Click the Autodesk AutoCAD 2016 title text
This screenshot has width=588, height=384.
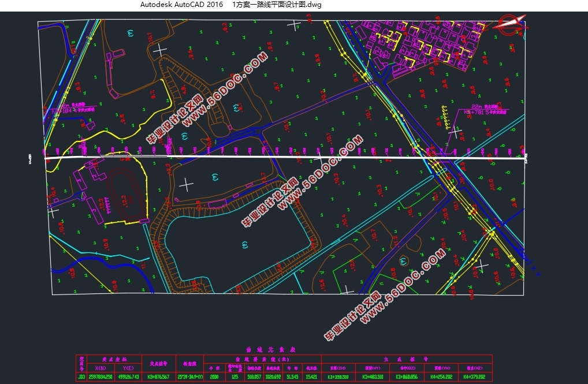181,5
